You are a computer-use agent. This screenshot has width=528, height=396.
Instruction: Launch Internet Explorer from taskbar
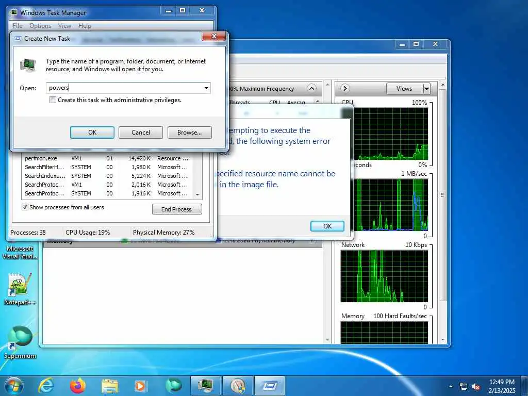pos(46,386)
